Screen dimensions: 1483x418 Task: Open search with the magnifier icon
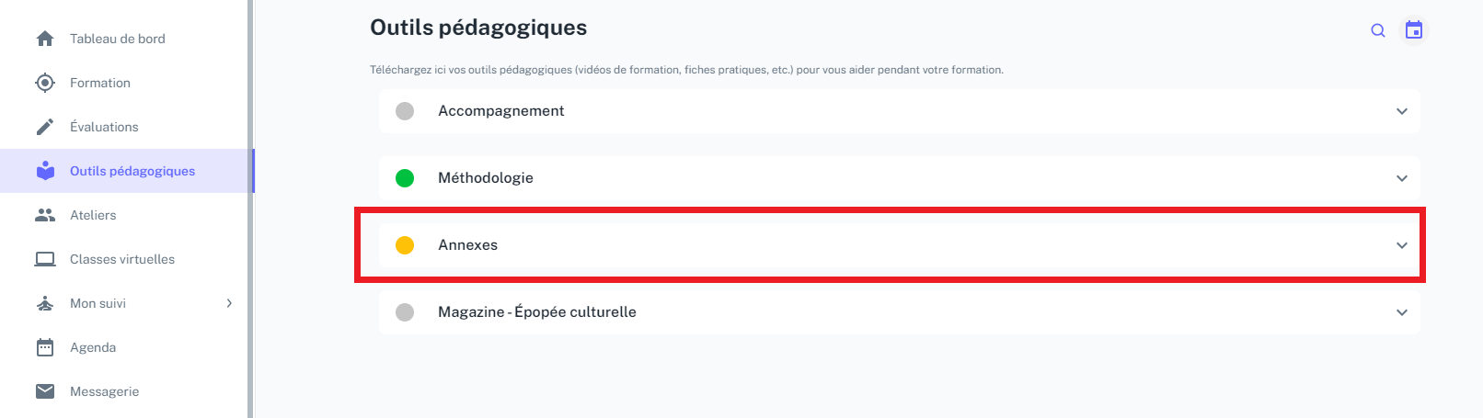click(1378, 30)
